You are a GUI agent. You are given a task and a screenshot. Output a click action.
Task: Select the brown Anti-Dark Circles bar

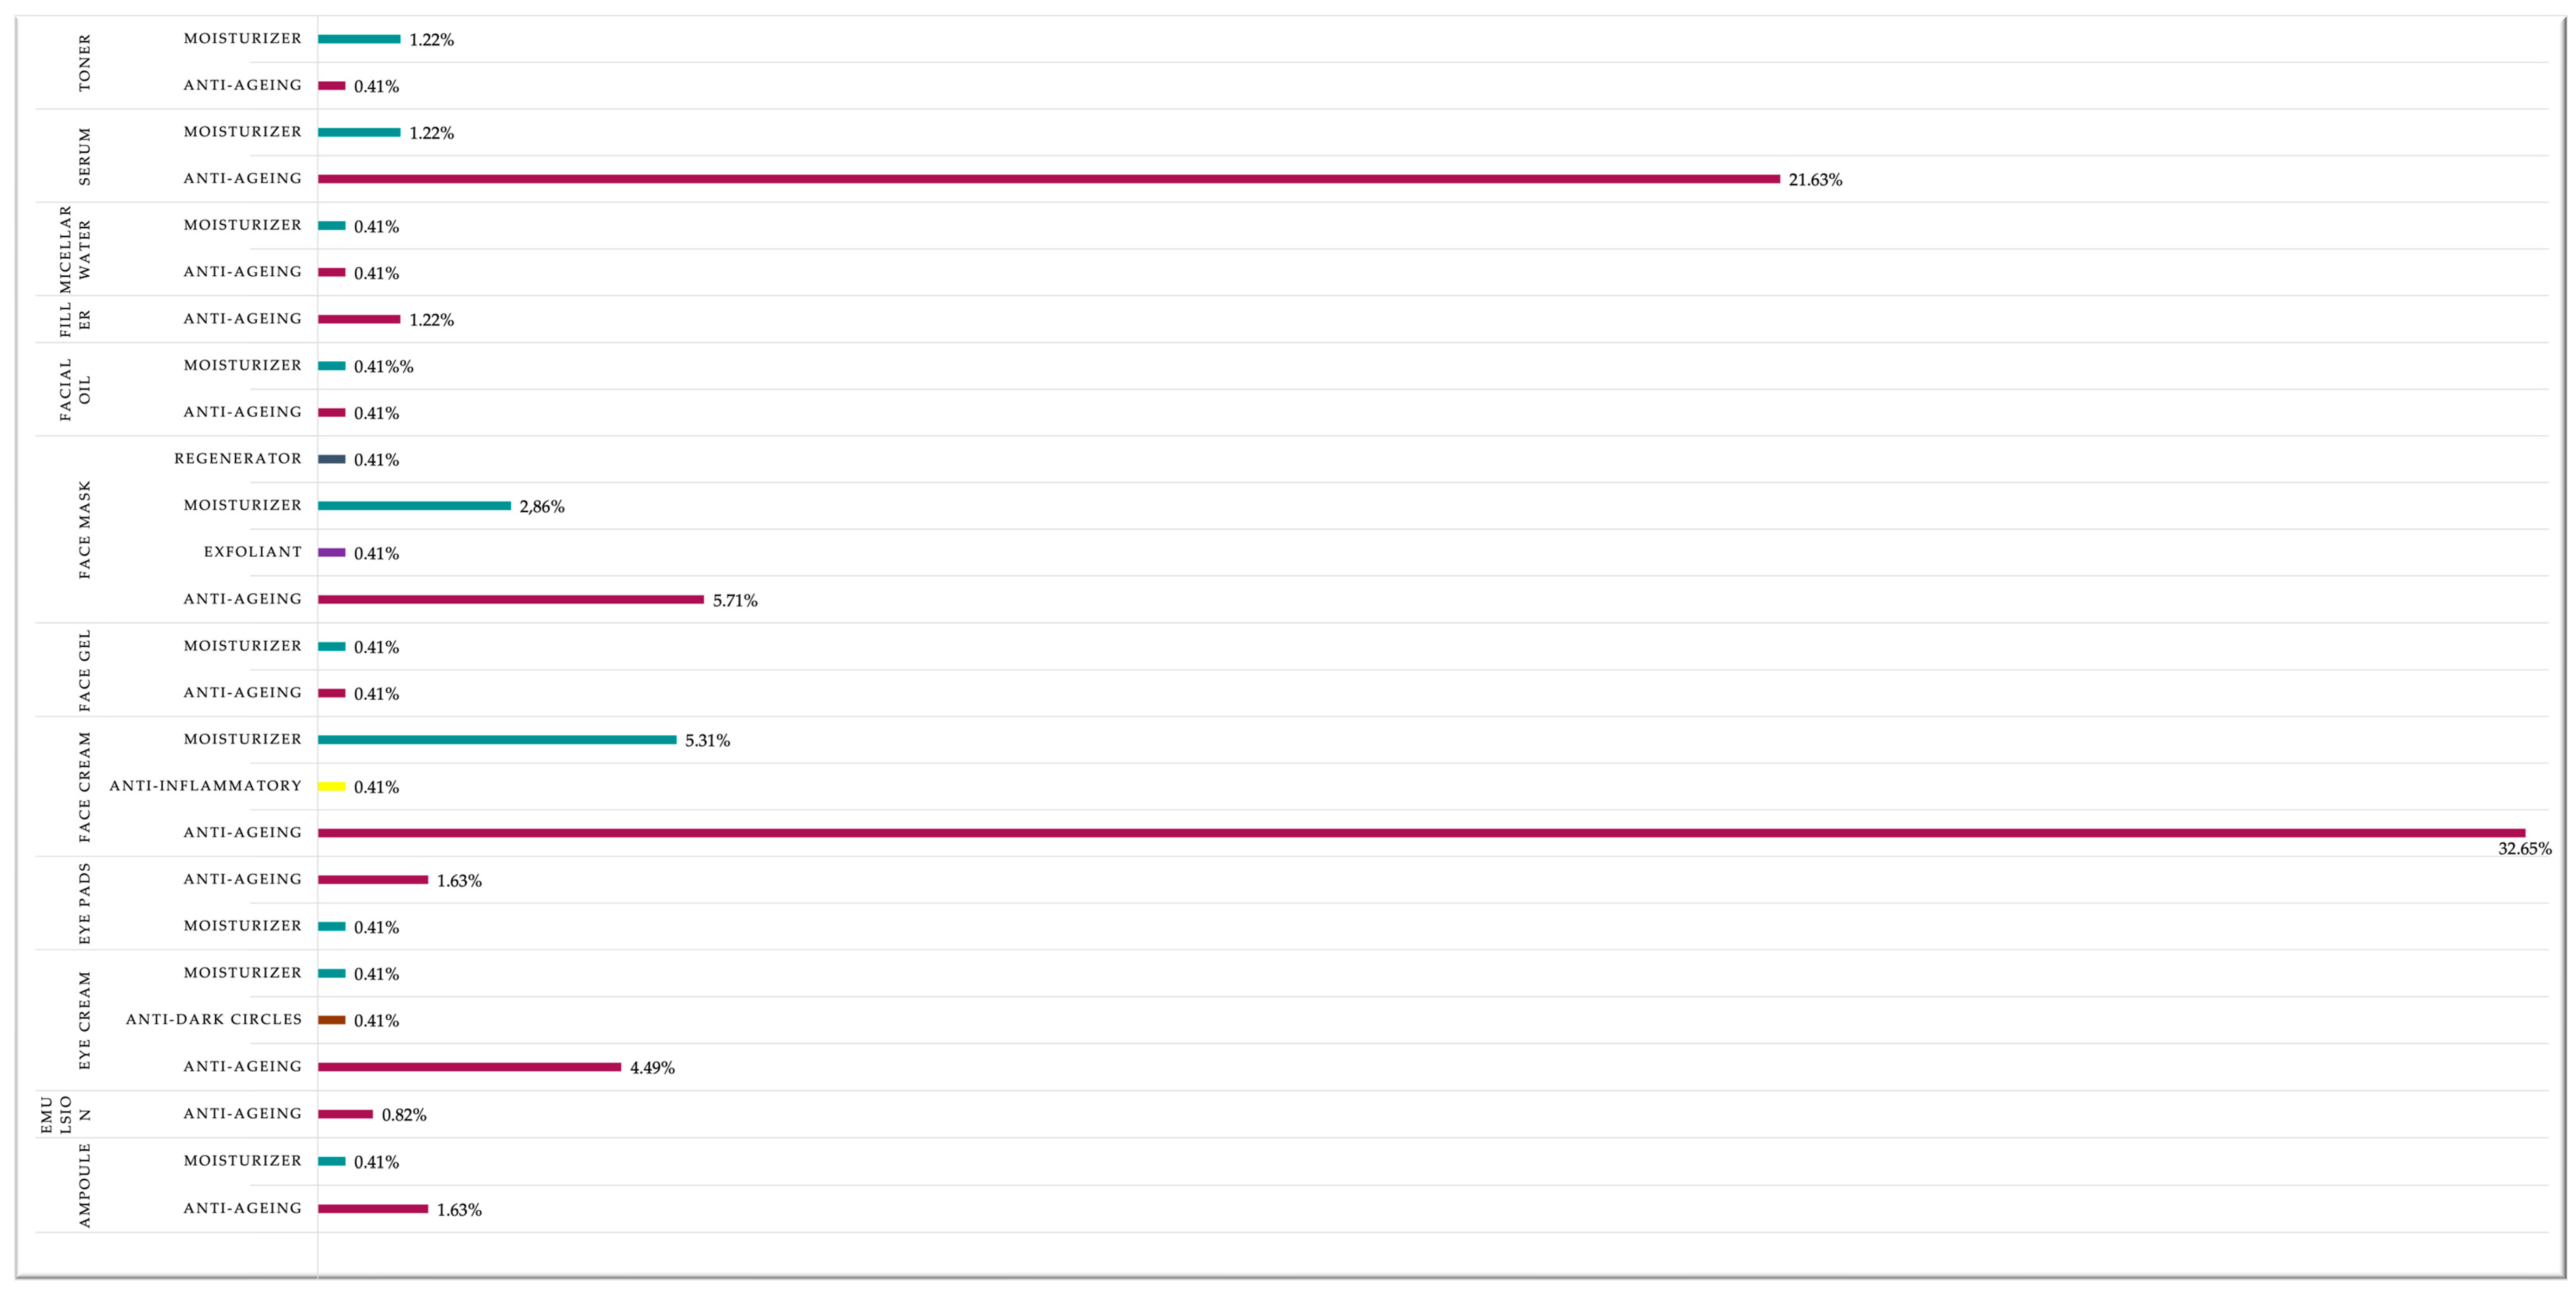(332, 1020)
